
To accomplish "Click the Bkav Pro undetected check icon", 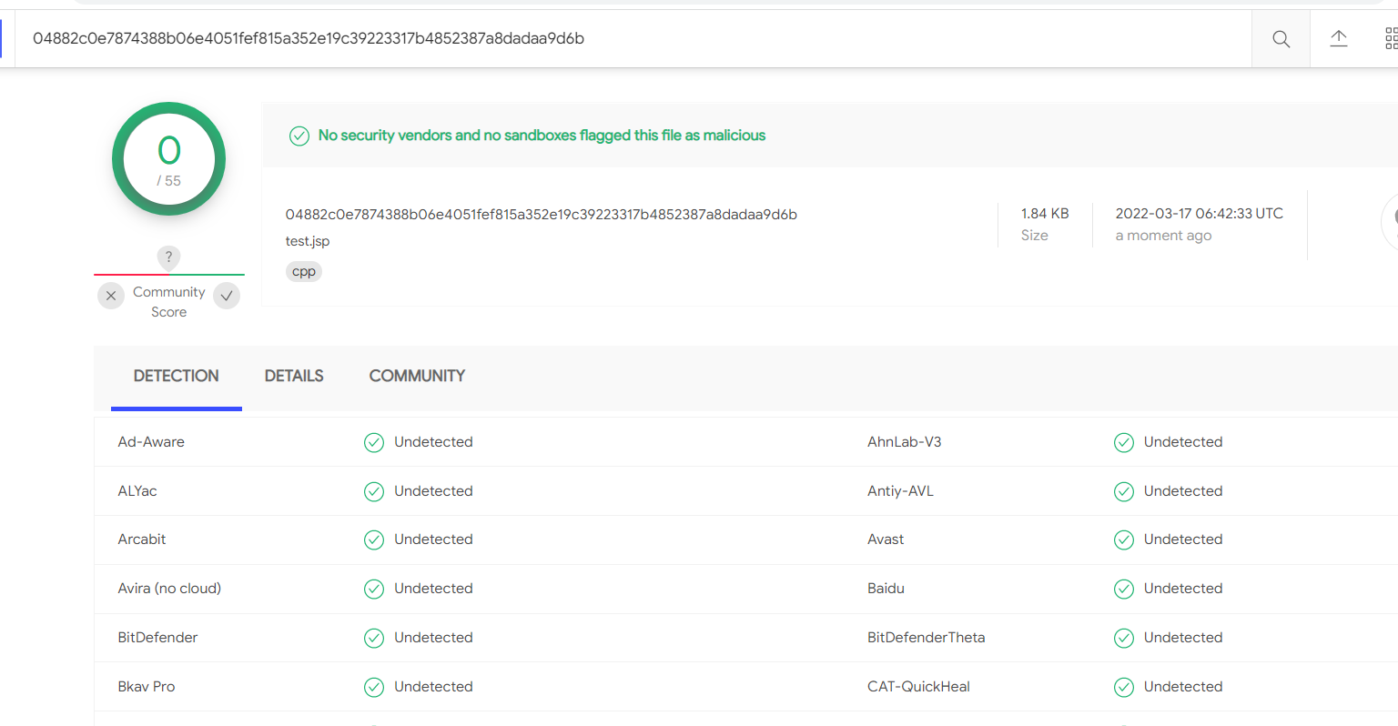I will tap(374, 688).
